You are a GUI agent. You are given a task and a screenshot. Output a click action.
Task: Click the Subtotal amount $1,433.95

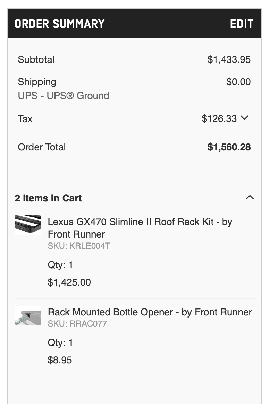(x=229, y=60)
